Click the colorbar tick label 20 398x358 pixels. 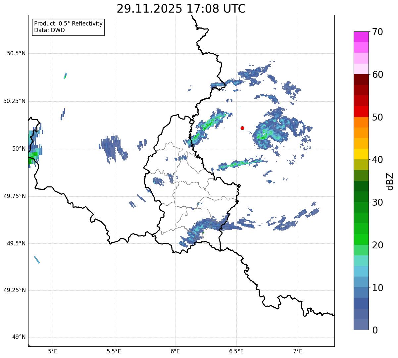coord(377,245)
